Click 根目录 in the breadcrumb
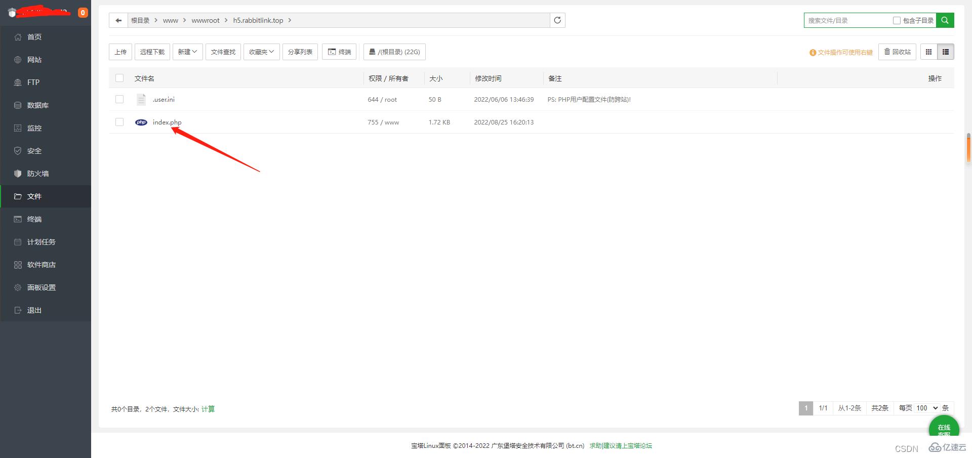This screenshot has height=458, width=972. [140, 20]
